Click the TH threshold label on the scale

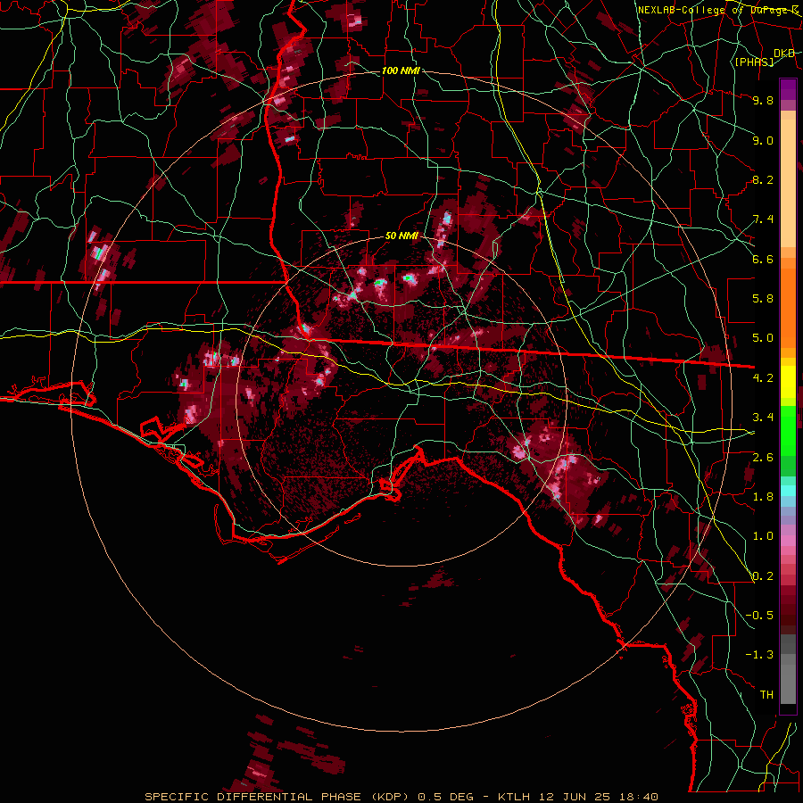click(x=766, y=695)
